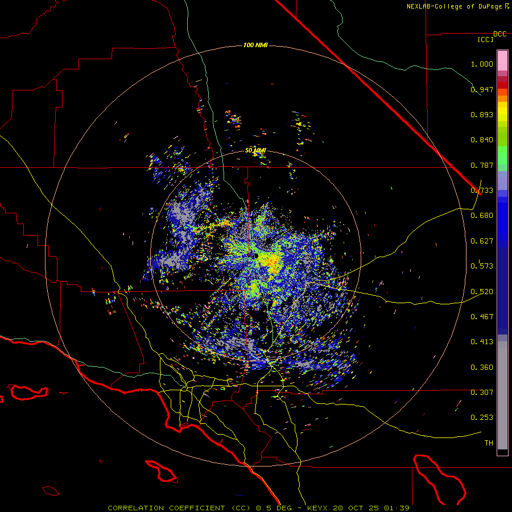
Task: Click the 0.787 legend value
Action: point(482,165)
